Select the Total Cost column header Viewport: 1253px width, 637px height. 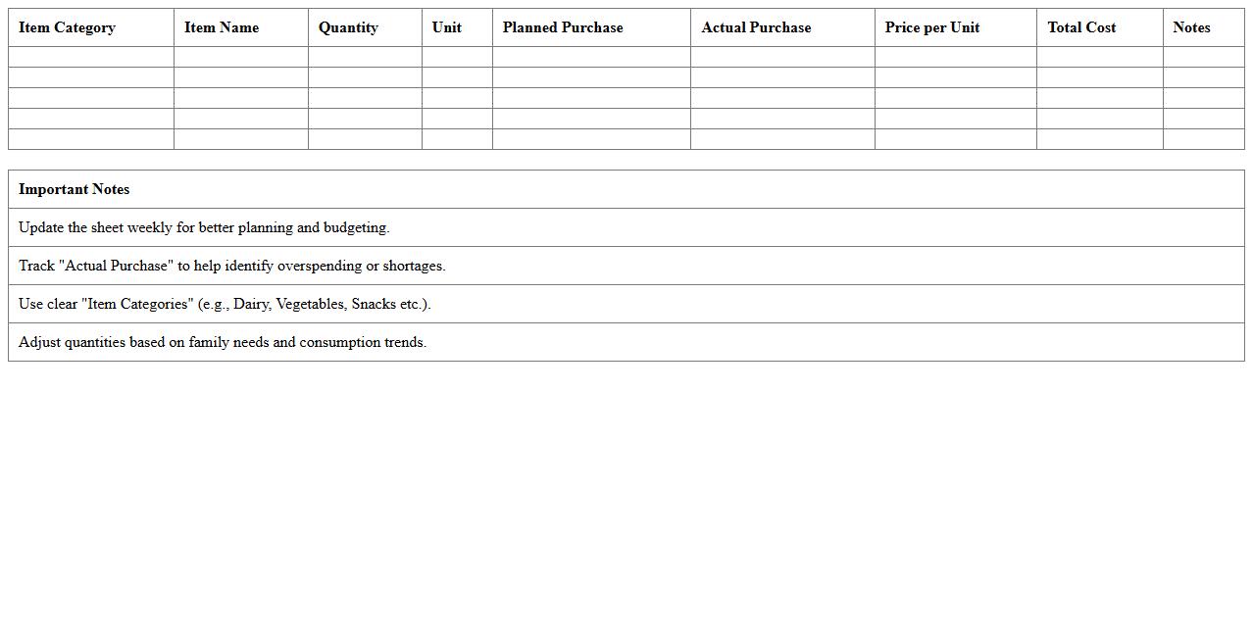(x=1081, y=27)
